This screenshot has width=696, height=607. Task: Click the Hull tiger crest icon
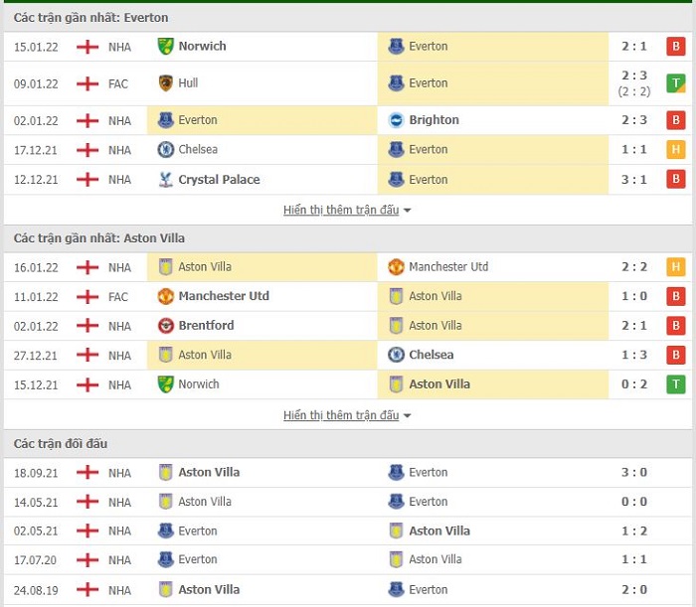(166, 83)
